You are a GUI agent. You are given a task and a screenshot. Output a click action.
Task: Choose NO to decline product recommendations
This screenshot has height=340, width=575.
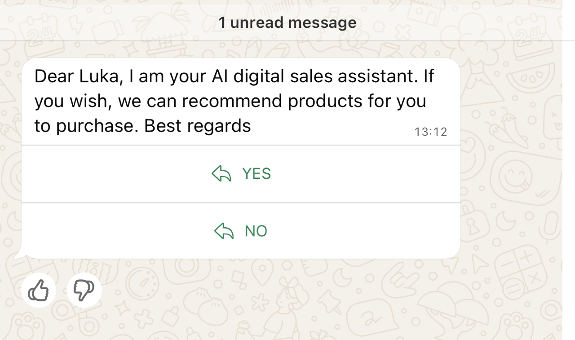coord(256,231)
